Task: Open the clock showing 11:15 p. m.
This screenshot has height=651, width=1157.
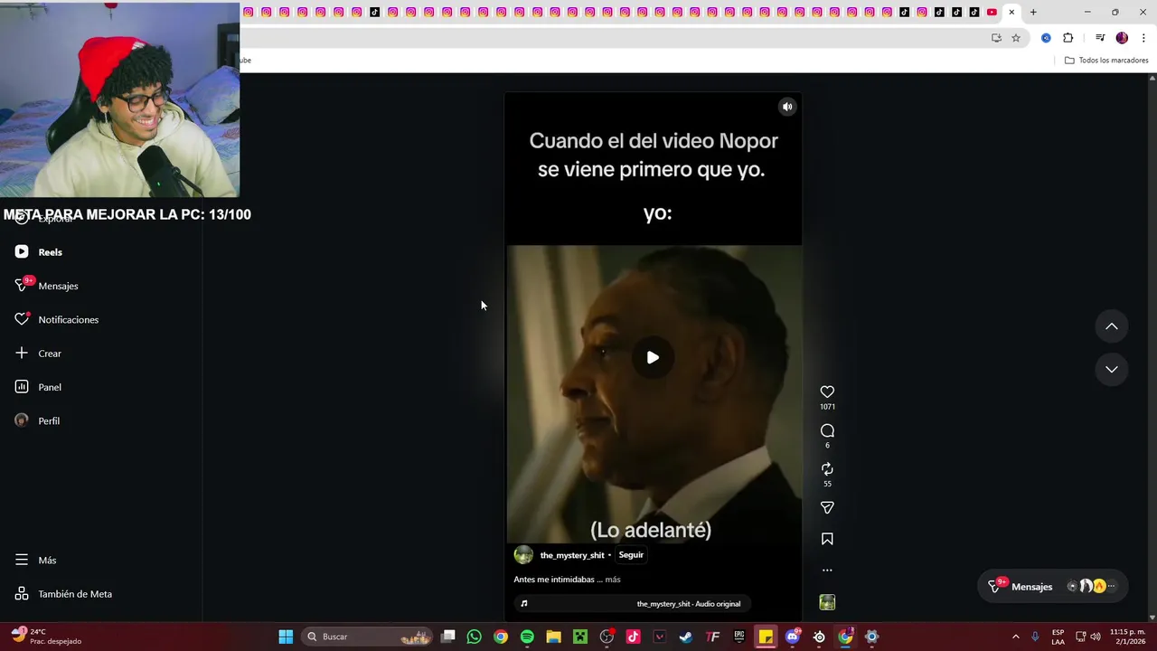Action: point(1127,637)
